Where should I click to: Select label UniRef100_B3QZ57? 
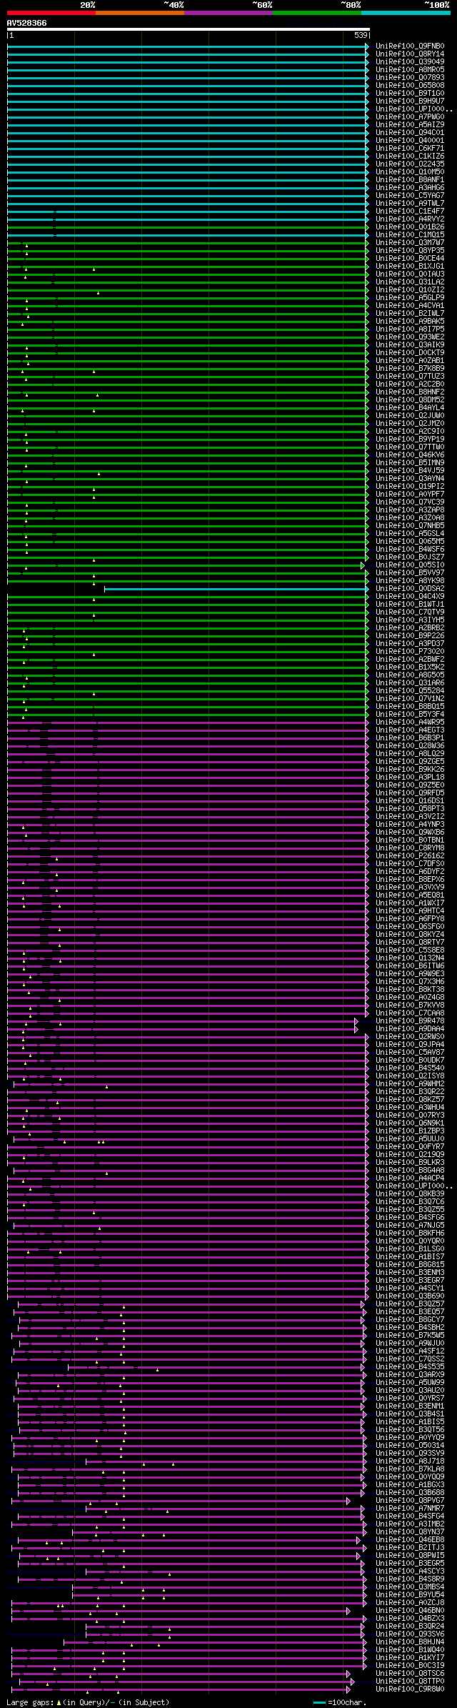point(410,1304)
